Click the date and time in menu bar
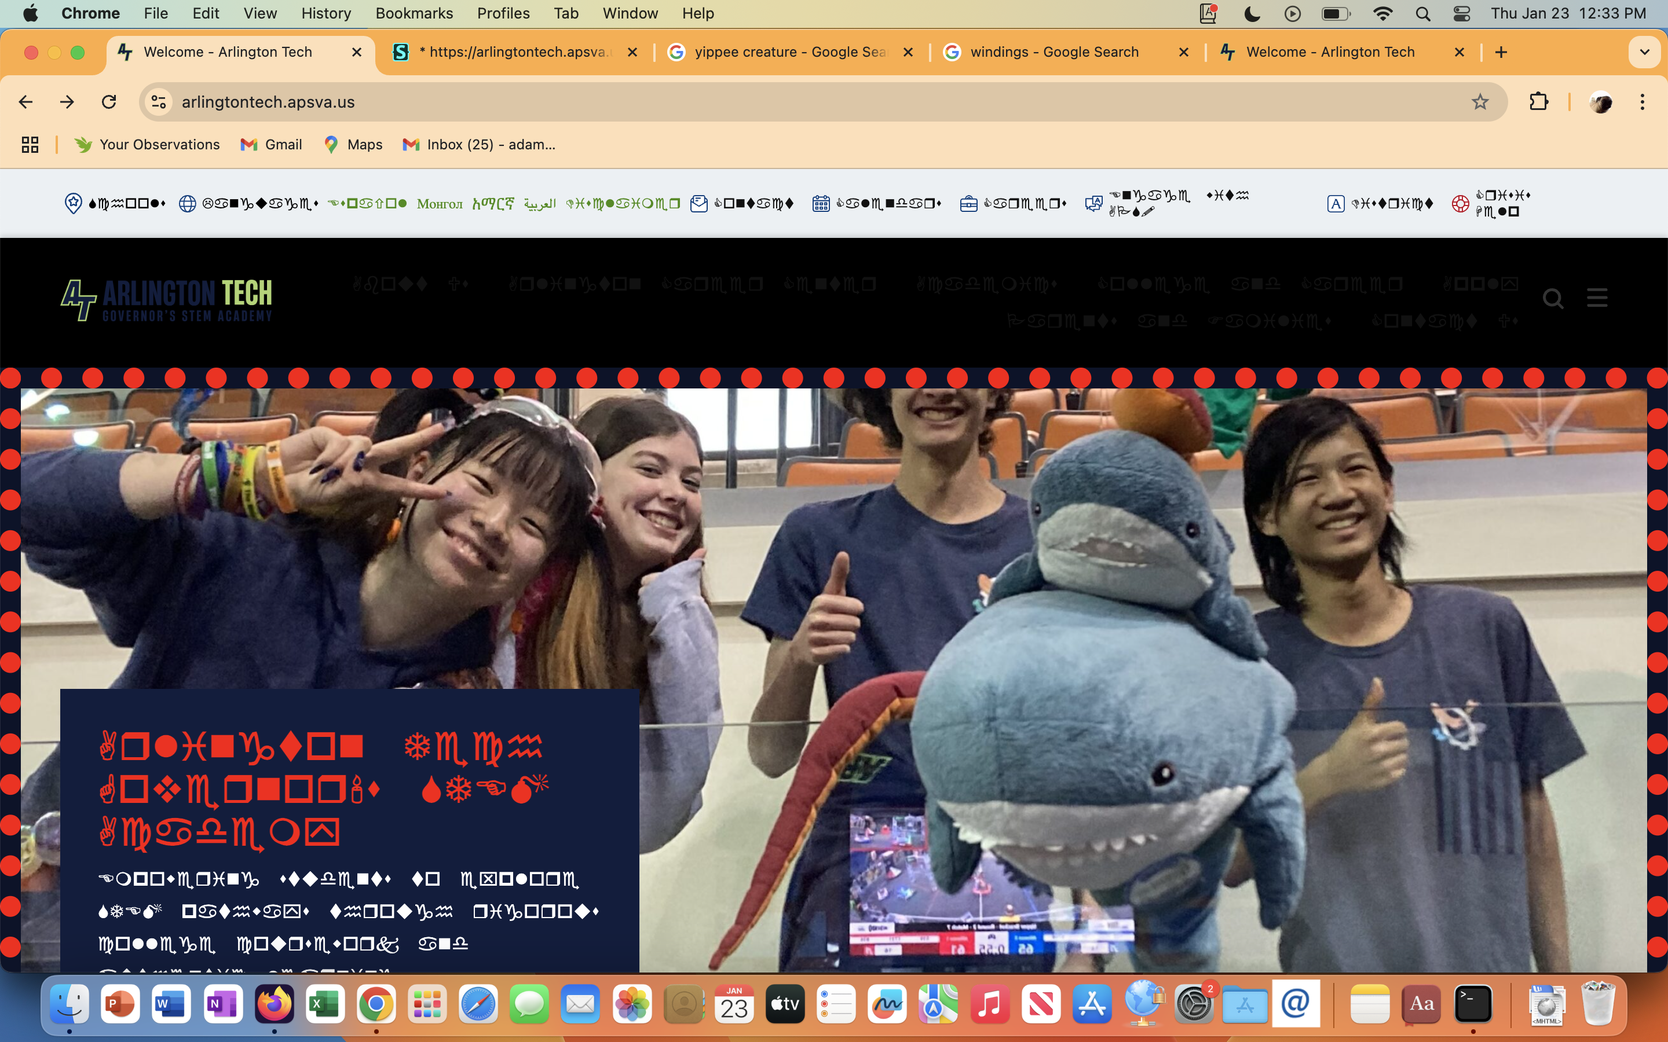Screen dimensions: 1668x1042 click(x=1568, y=14)
